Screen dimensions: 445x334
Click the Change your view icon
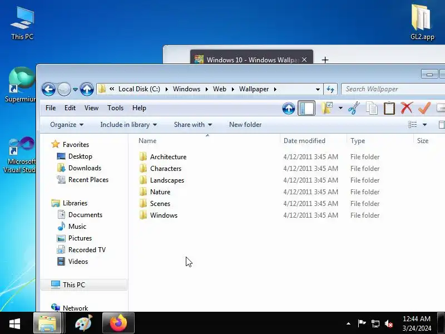(412, 125)
